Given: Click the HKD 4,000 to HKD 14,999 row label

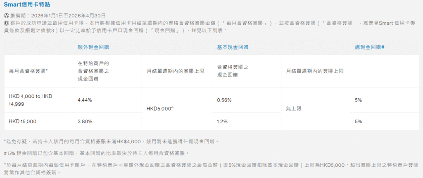Looking at the screenshot, I should 30,100.
